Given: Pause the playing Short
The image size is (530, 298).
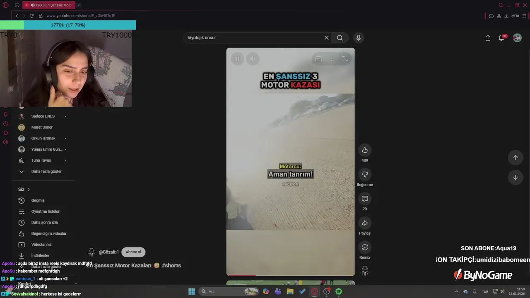Looking at the screenshot, I should point(237,59).
